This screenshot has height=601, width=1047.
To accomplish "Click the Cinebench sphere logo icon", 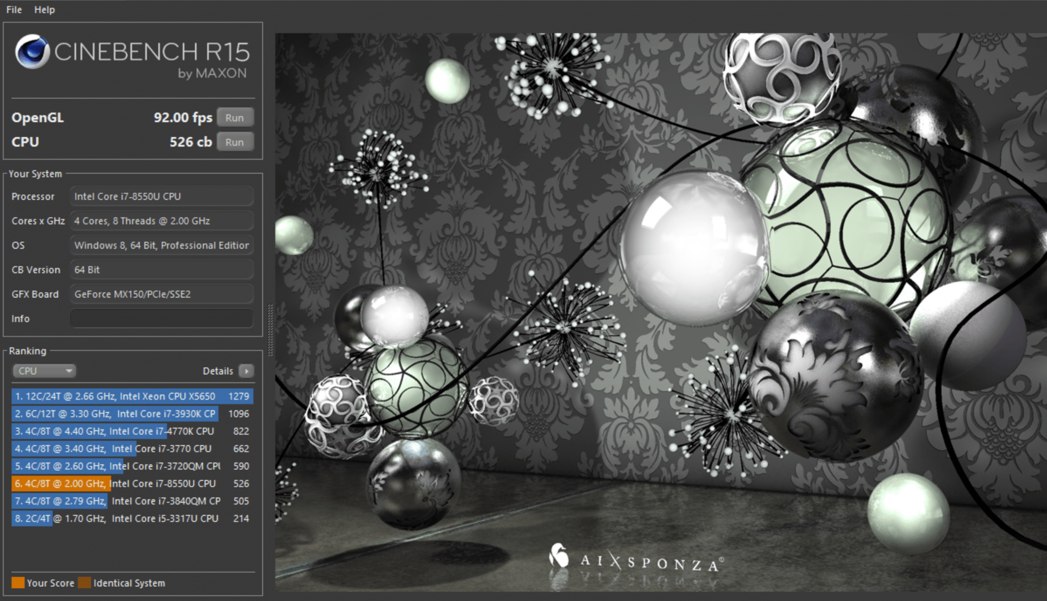I will tap(32, 52).
